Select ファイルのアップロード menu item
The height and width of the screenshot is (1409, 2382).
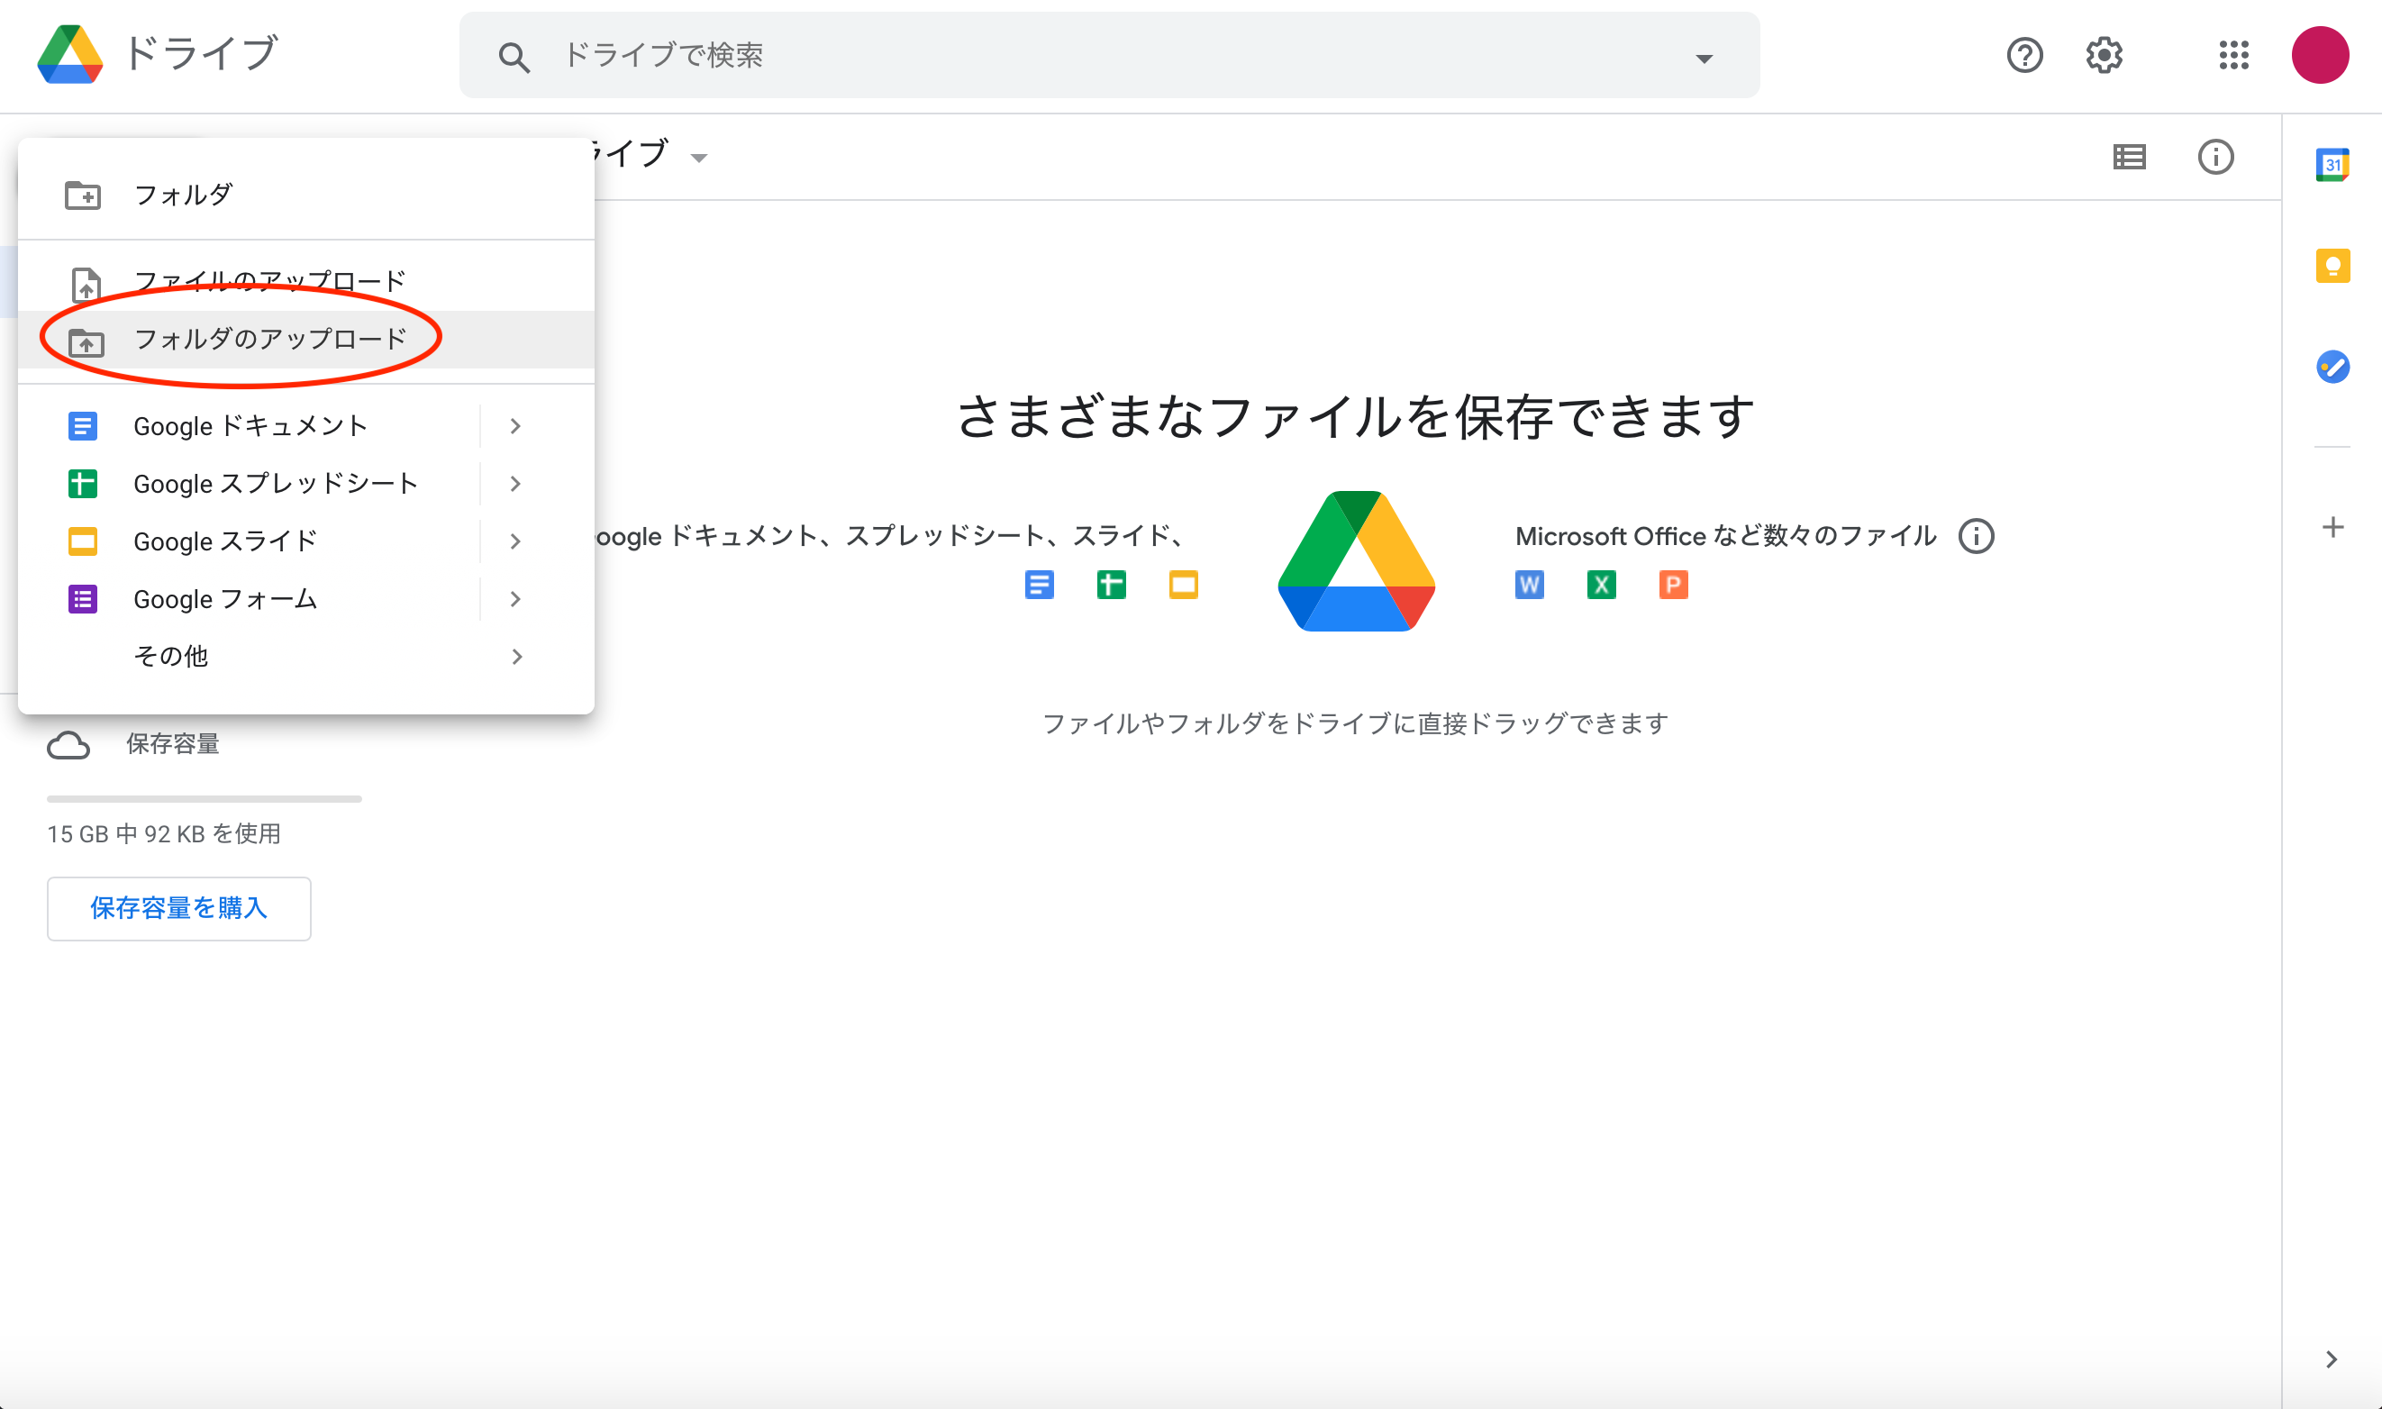(x=305, y=282)
